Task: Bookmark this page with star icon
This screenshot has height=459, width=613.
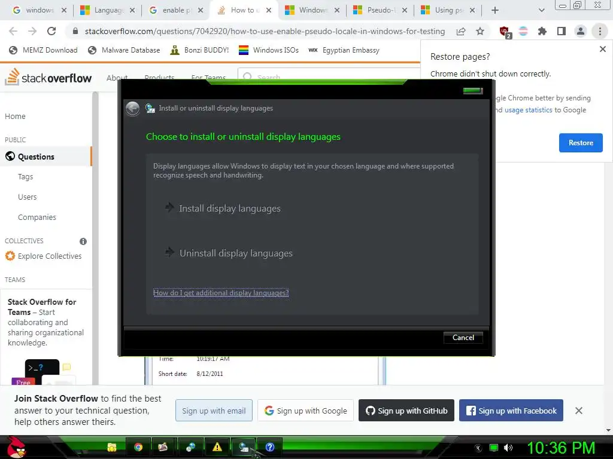Action: pyautogui.click(x=480, y=31)
